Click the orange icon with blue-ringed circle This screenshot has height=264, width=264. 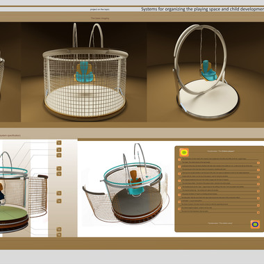click(x=255, y=224)
